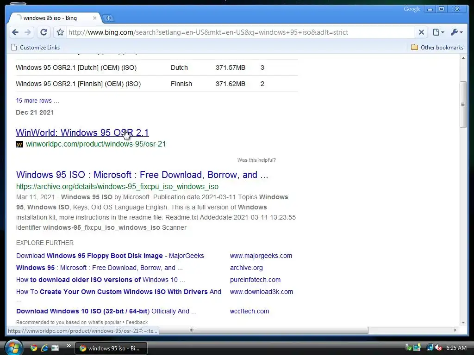Click 'Was this helpful?' feedback text
Screen dimensions: 474x355
256,160
